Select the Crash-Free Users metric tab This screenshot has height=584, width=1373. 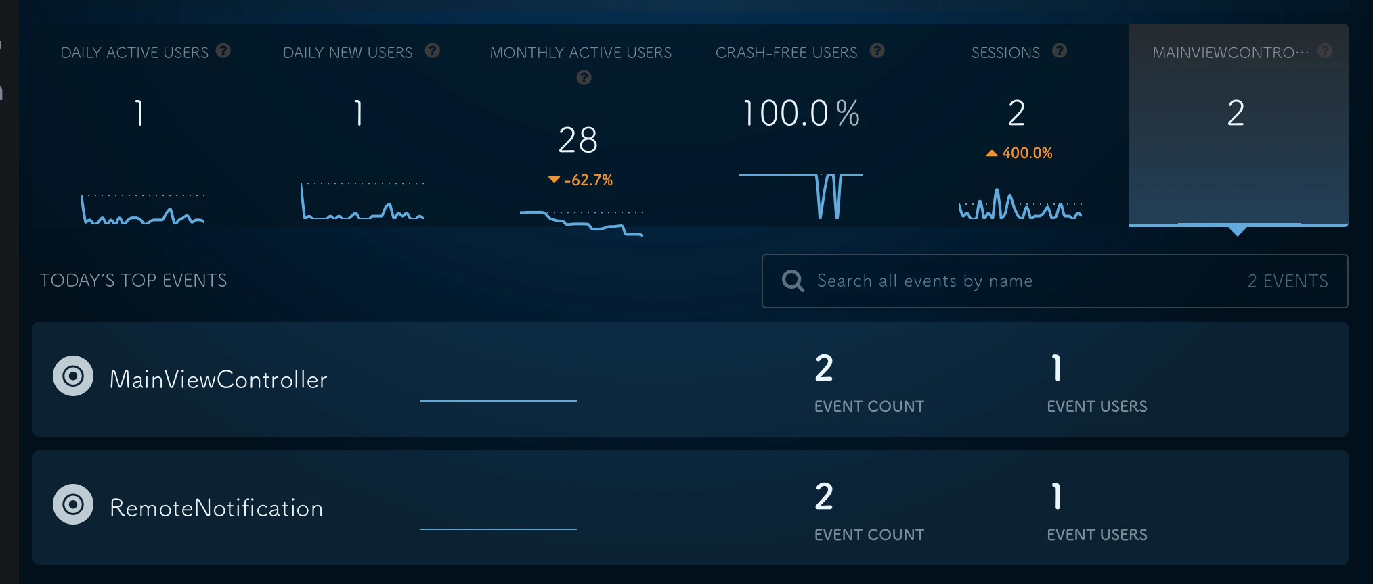click(800, 126)
